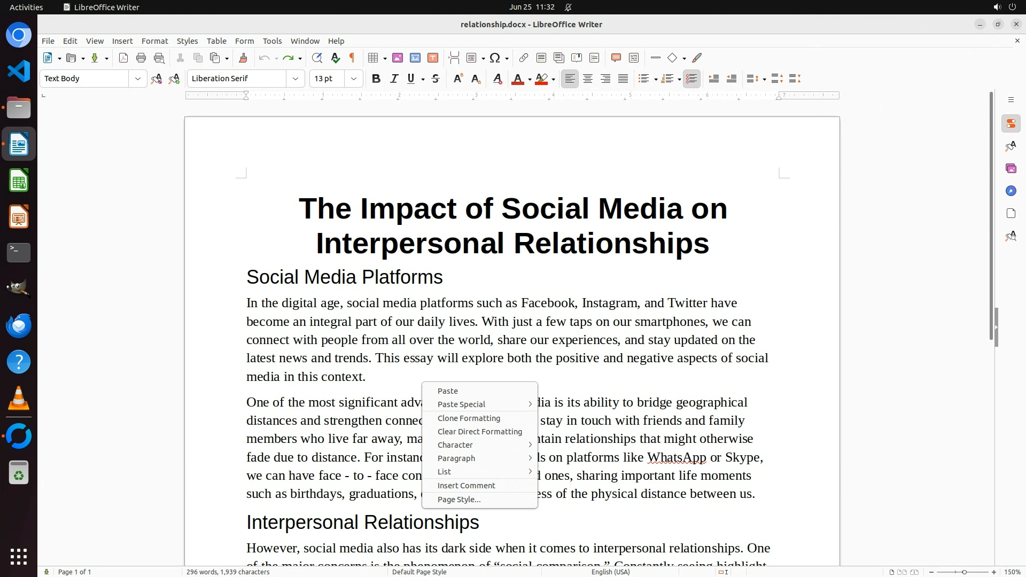Click the Strikethrough formatting icon
The image size is (1026, 577).
[x=436, y=79]
